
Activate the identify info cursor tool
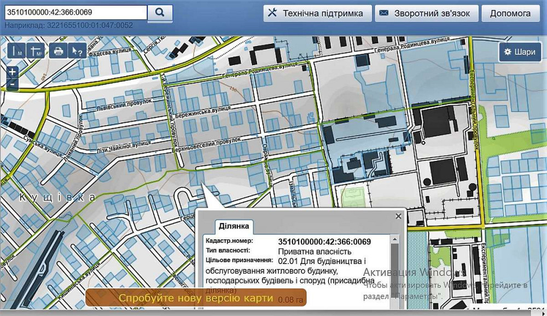point(77,51)
